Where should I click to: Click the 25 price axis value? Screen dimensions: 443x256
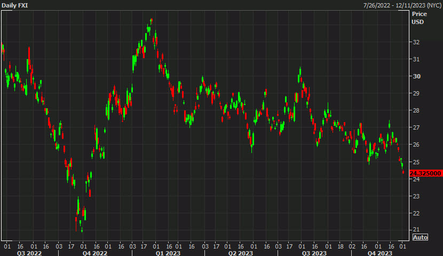pos(416,162)
